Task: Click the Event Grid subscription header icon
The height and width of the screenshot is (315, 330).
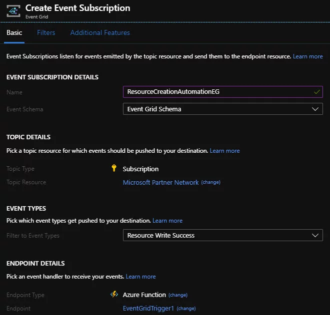Action: (13, 11)
